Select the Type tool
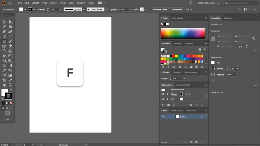 coord(4,36)
